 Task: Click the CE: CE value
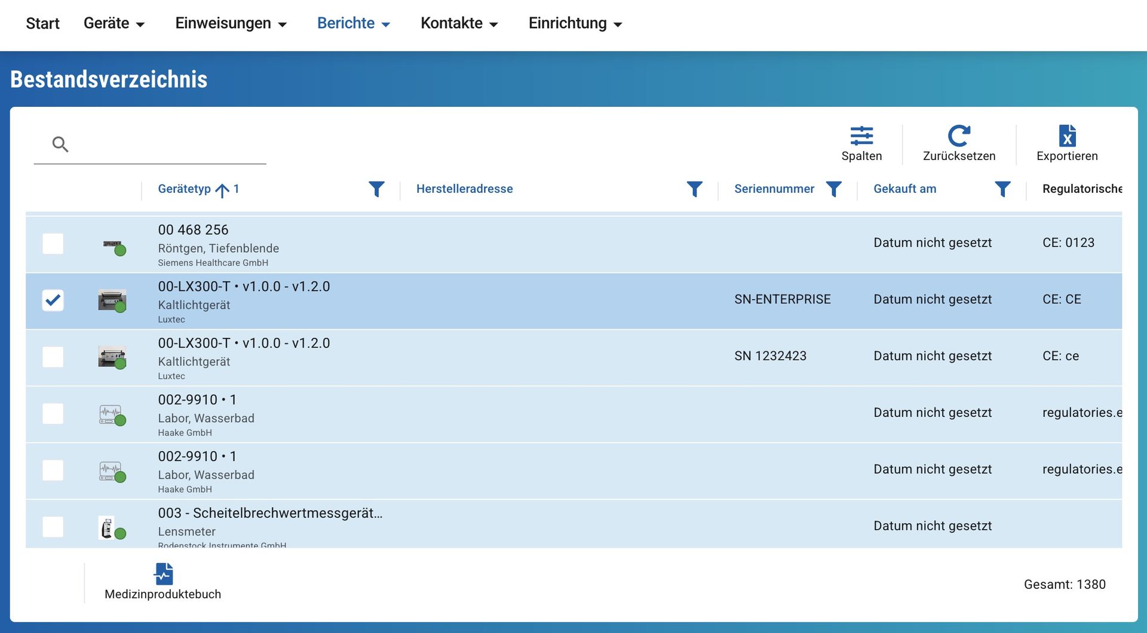(1062, 299)
